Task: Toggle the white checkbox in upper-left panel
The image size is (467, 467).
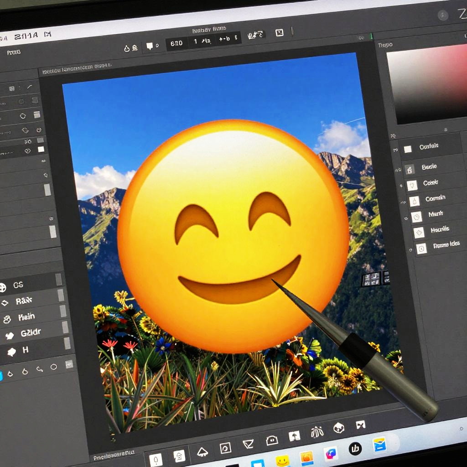Action: (x=41, y=149)
